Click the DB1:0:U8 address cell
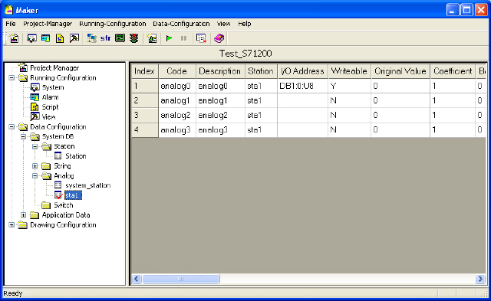491x301 pixels. coord(302,86)
